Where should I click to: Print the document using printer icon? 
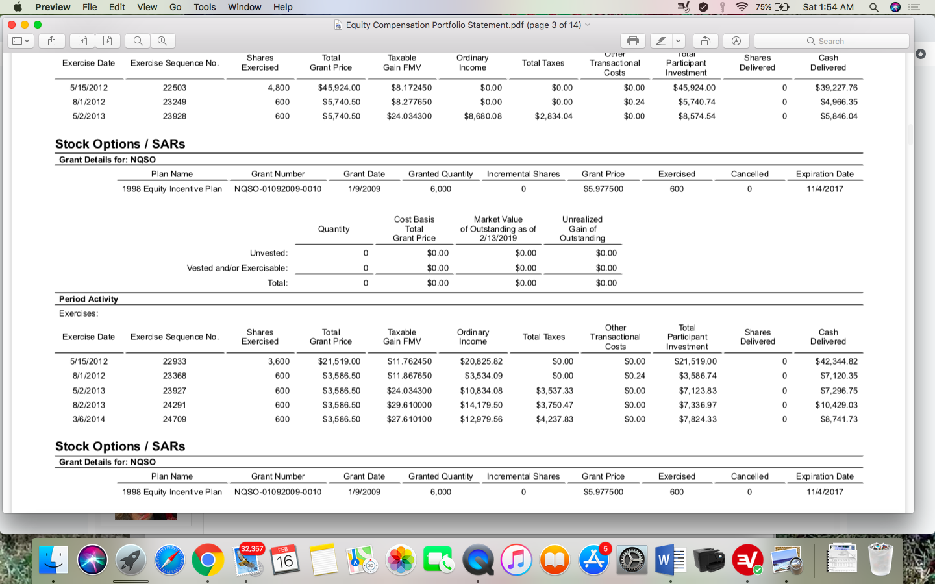[x=633, y=41]
